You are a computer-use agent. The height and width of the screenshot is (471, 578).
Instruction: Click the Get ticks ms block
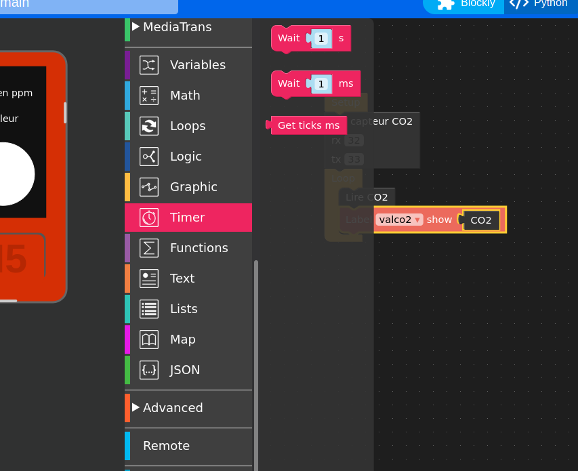pyautogui.click(x=308, y=125)
